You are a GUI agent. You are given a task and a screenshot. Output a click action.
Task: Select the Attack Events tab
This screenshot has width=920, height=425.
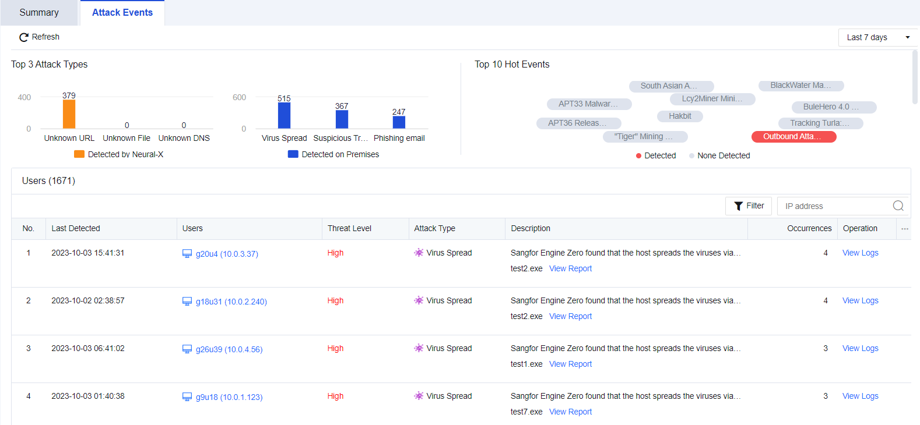[122, 13]
